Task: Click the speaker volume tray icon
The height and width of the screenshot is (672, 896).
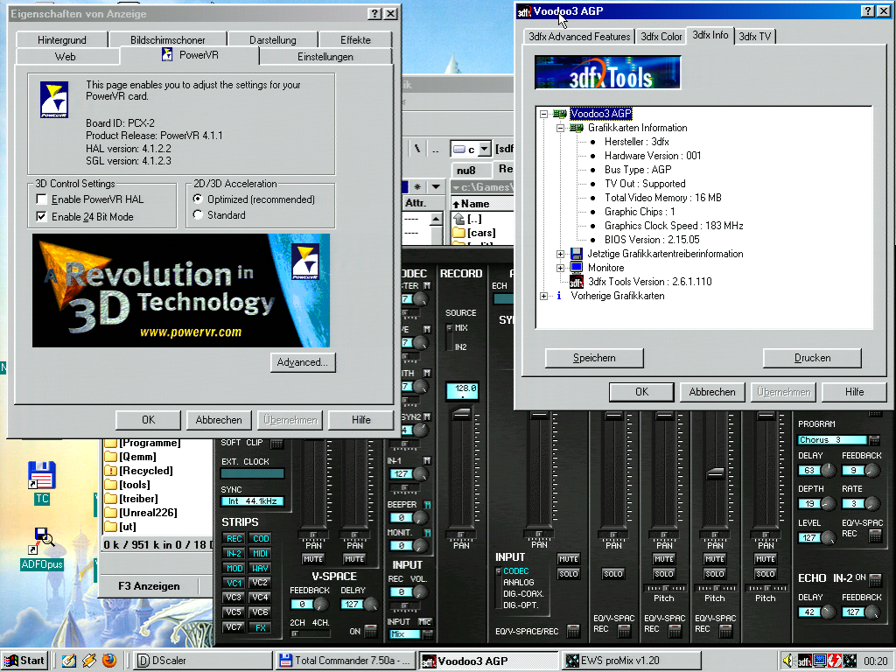Action: click(788, 661)
